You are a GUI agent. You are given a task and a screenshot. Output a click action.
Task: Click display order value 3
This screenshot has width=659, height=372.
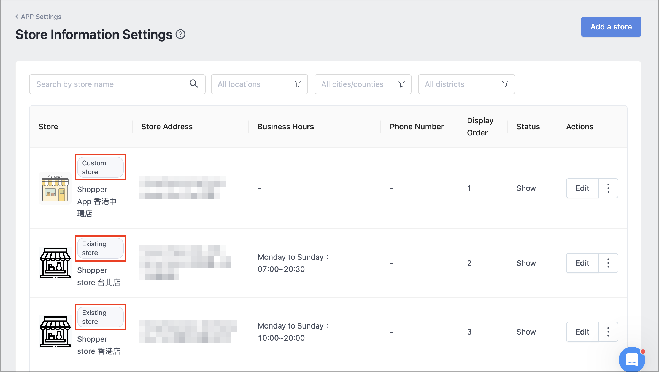pyautogui.click(x=469, y=332)
